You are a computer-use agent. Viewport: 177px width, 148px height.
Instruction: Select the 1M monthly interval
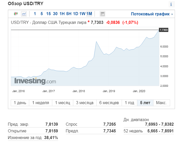[89, 14]
